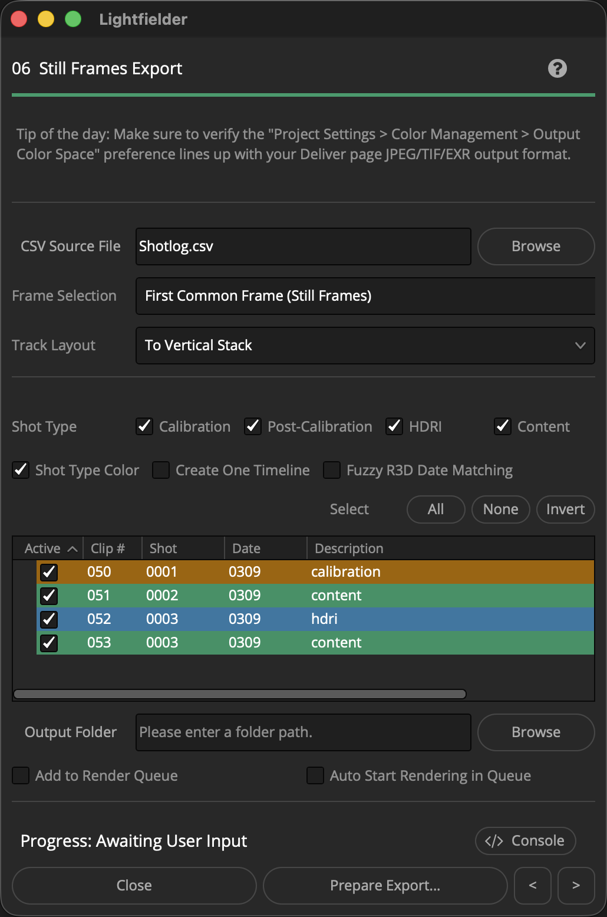Click clip number 053 cell
607x917 pixels.
pyautogui.click(x=99, y=643)
